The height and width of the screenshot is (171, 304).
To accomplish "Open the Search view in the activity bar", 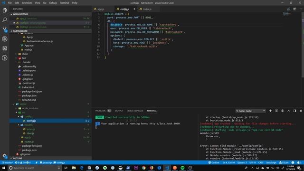I will click(x=4, y=20).
